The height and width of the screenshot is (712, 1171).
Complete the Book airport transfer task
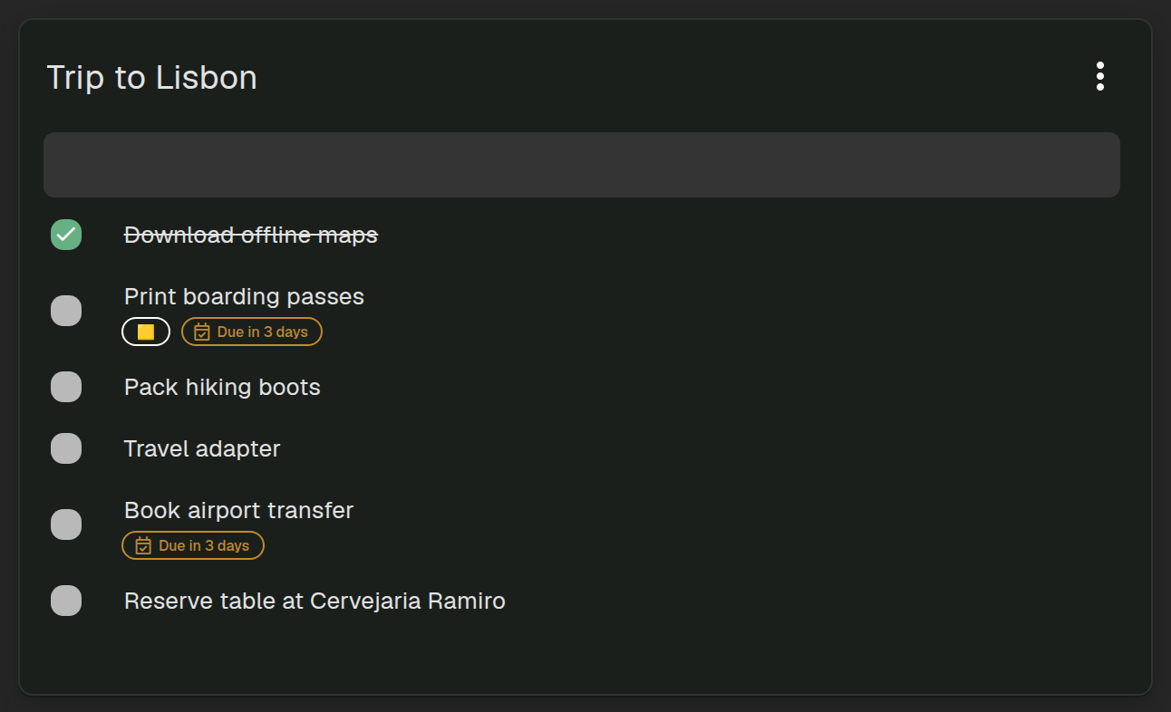click(x=66, y=524)
